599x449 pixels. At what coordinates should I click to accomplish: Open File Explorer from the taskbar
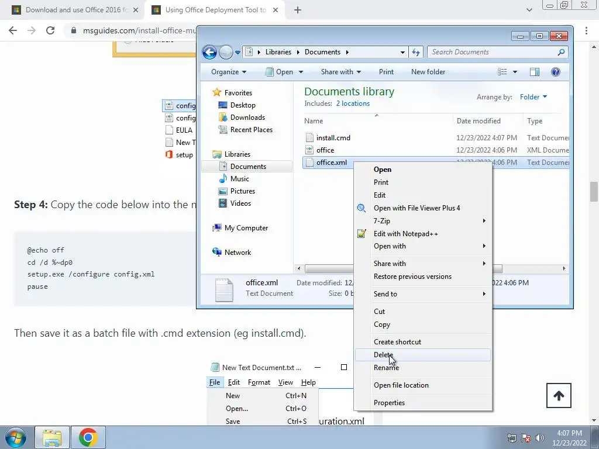tap(52, 437)
